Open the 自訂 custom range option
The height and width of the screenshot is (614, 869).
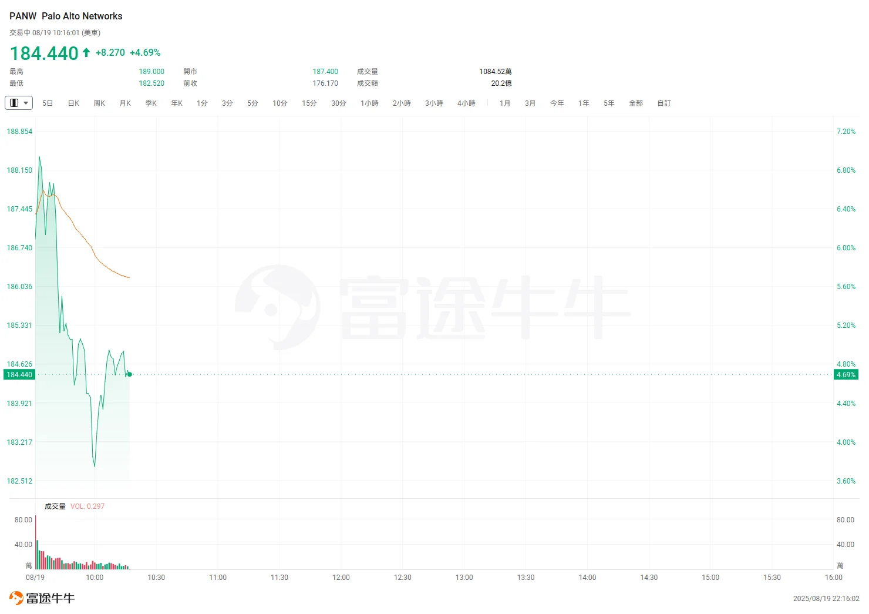[664, 103]
